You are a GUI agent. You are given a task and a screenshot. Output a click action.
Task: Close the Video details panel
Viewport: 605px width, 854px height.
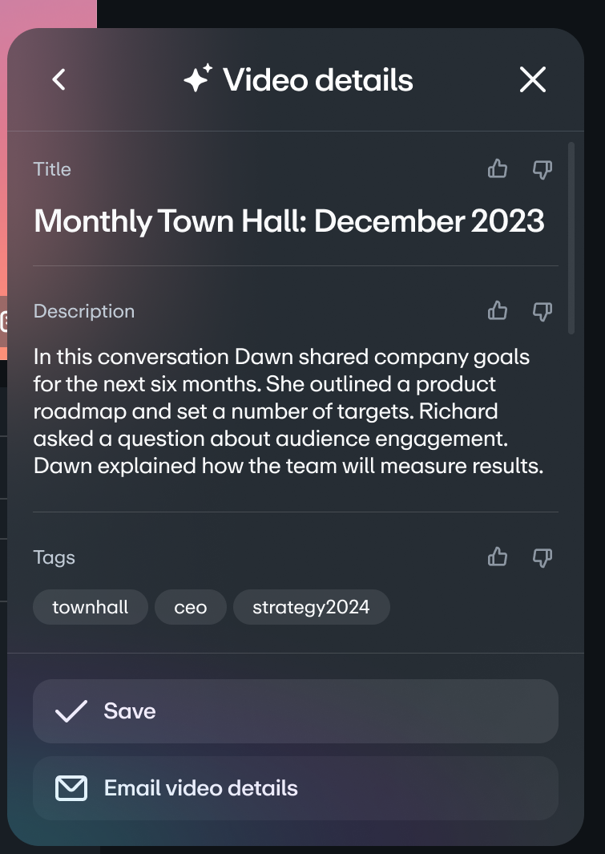533,79
